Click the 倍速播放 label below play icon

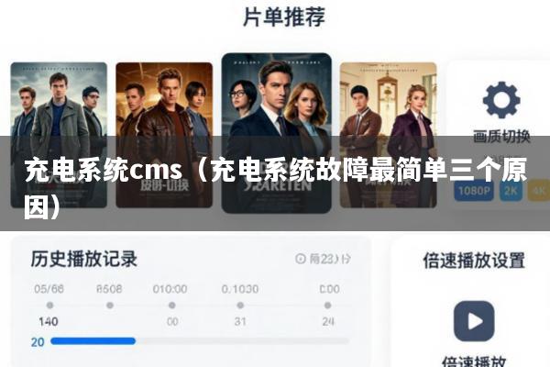[474, 361]
